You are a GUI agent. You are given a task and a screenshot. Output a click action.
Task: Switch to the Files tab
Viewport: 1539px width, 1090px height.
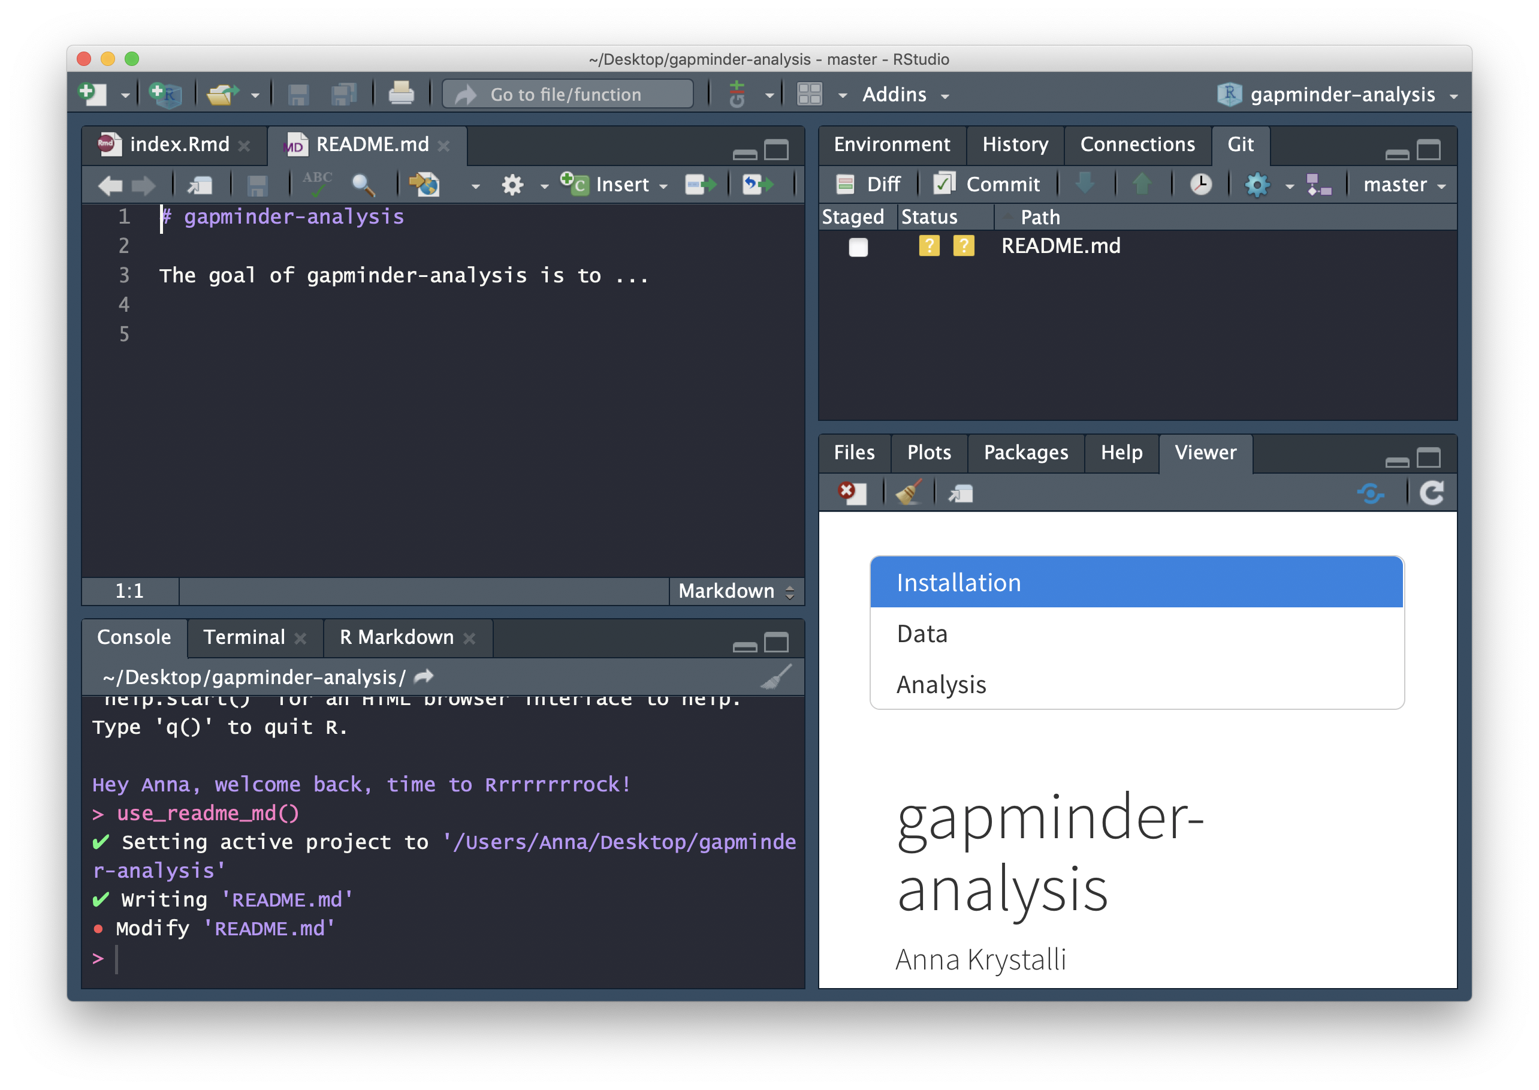point(854,453)
